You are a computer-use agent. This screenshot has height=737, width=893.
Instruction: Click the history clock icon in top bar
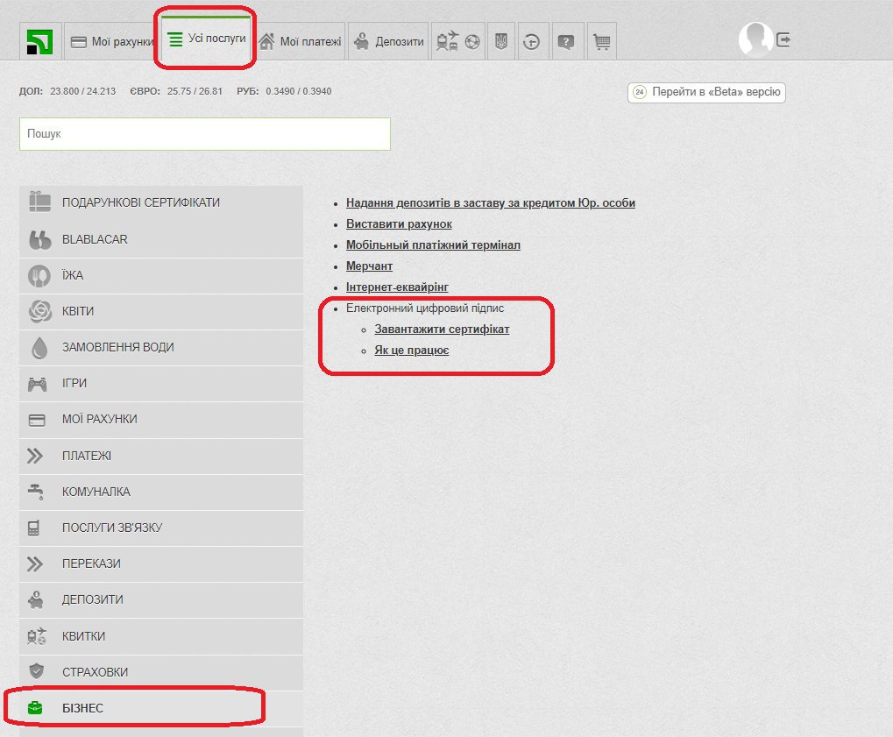[x=531, y=41]
